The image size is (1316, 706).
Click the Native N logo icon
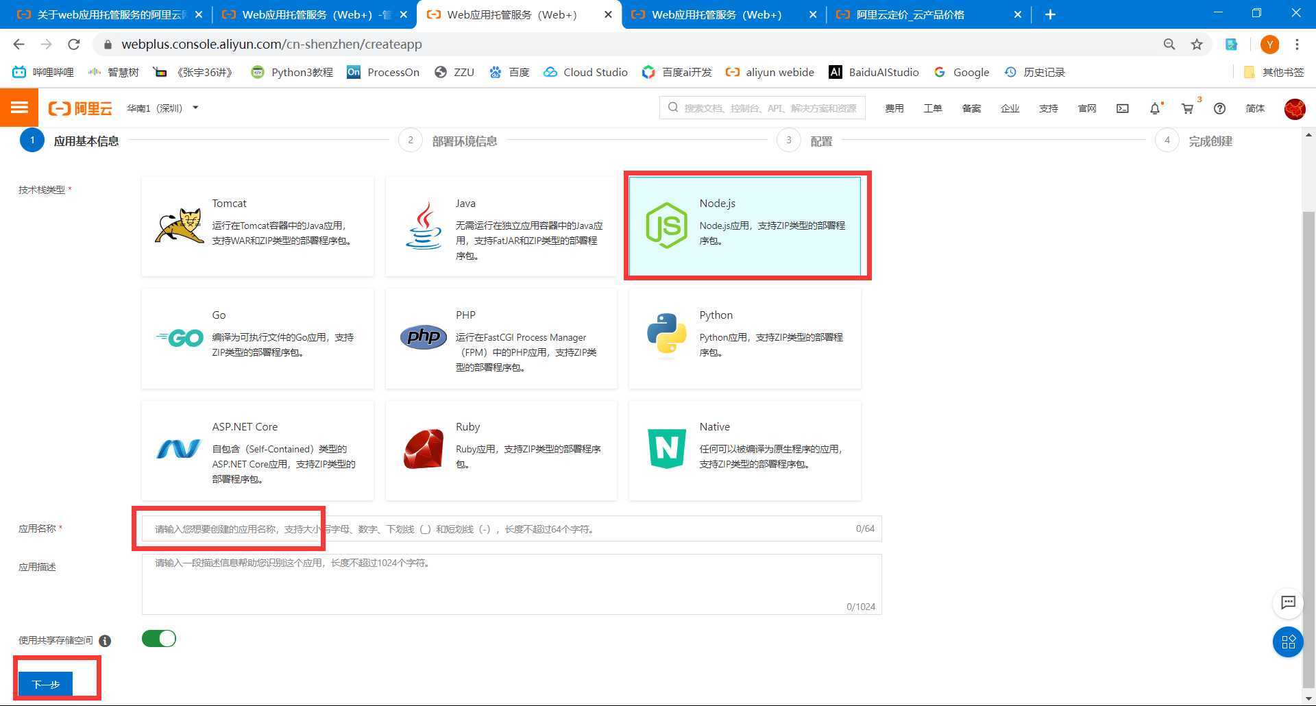point(666,448)
